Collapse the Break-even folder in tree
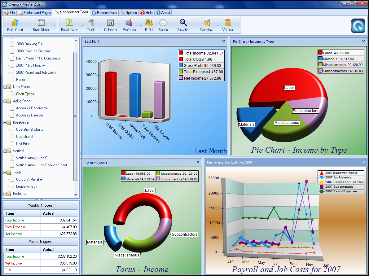The image size is (369, 276). (x=5, y=123)
